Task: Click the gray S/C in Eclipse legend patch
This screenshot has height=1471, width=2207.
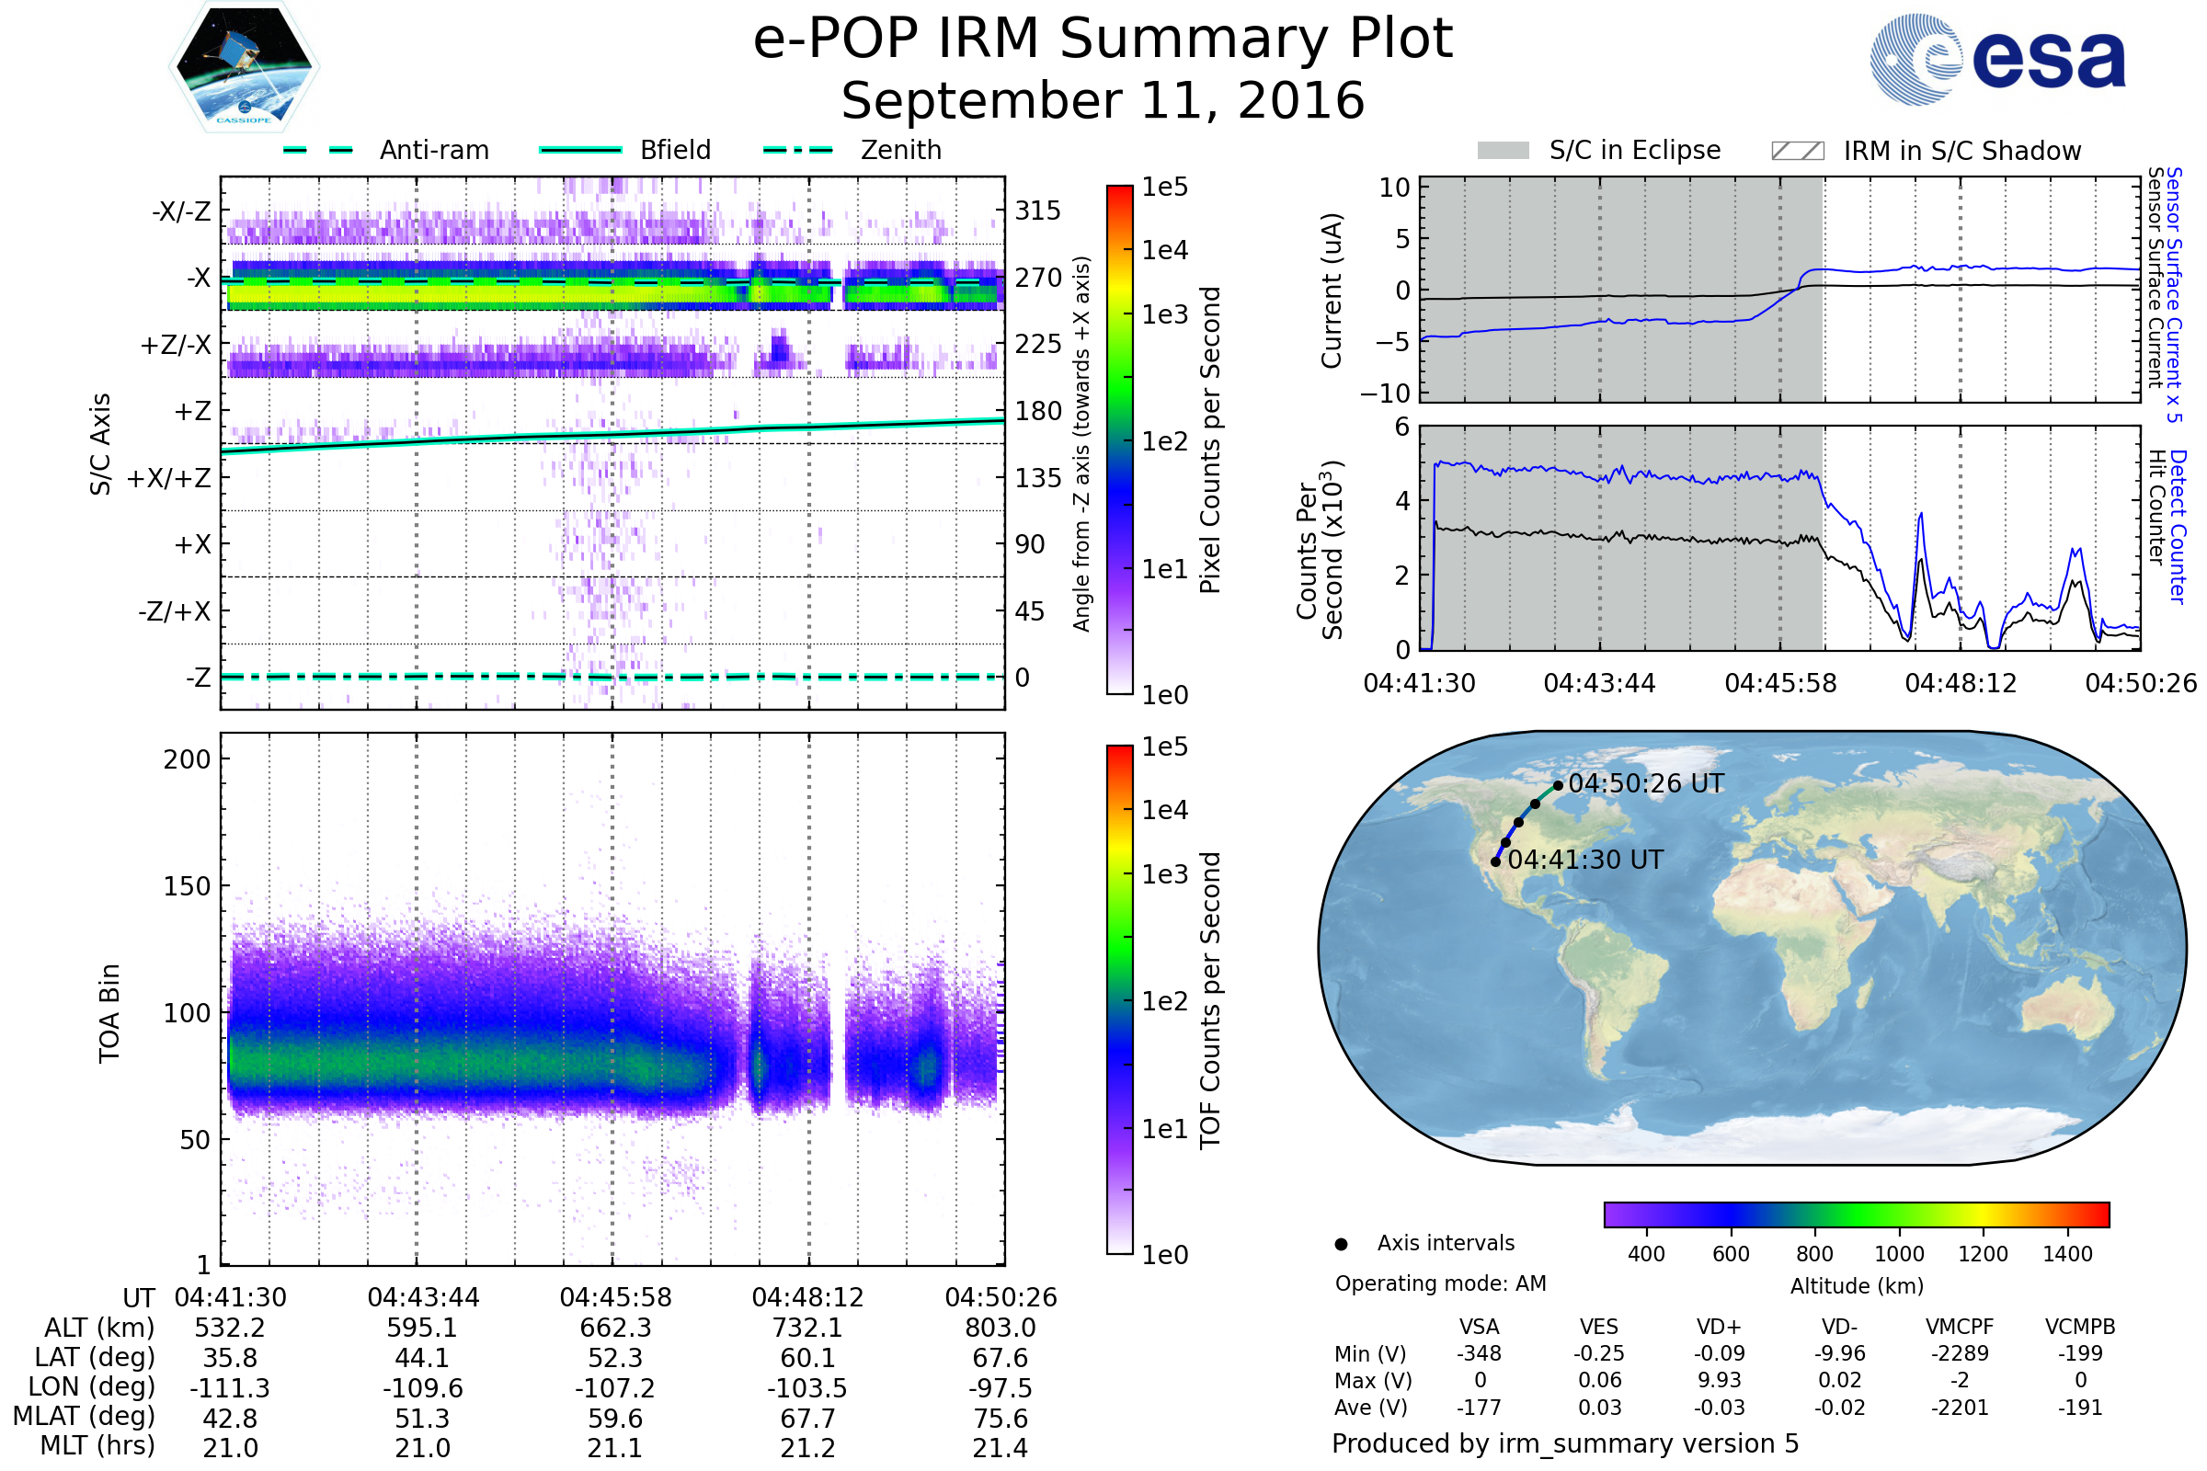Action: coord(1503,151)
